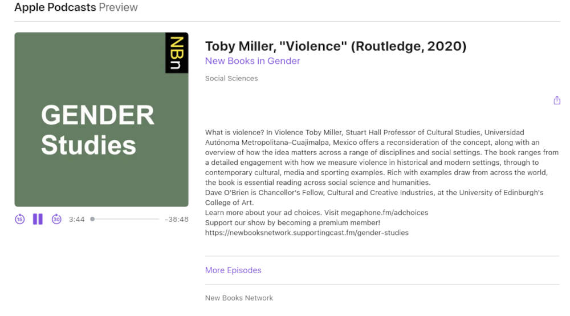570x316 pixels.
Task: Click the Preview label in header
Action: [x=119, y=7]
